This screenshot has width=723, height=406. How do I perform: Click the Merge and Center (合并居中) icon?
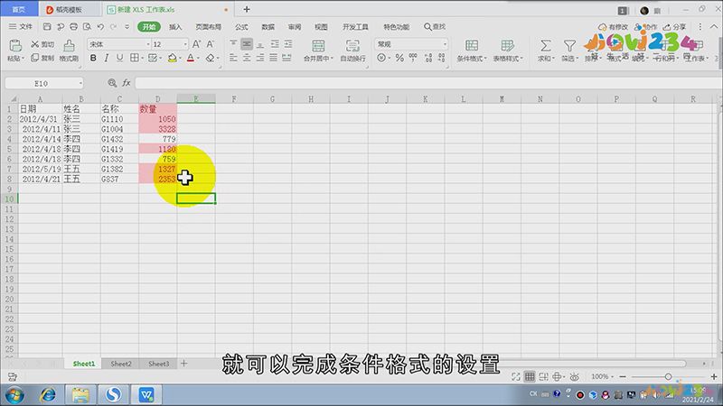[x=318, y=46]
